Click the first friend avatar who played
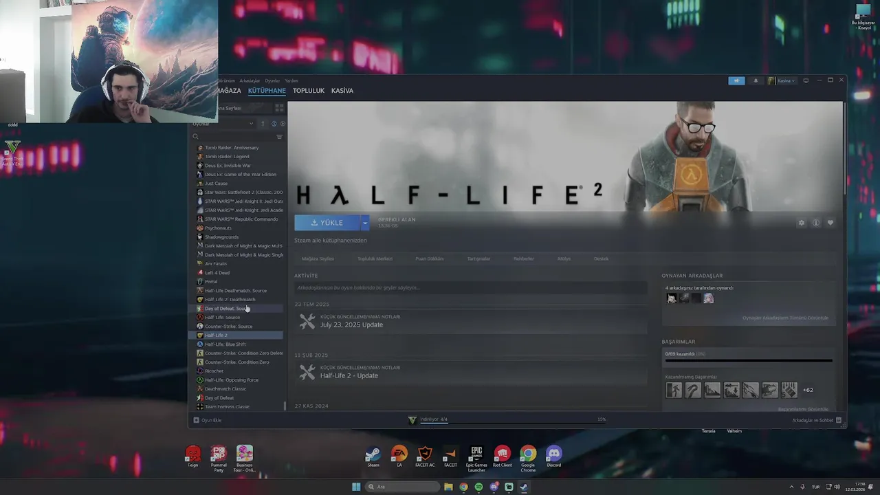Image resolution: width=880 pixels, height=495 pixels. click(x=672, y=298)
